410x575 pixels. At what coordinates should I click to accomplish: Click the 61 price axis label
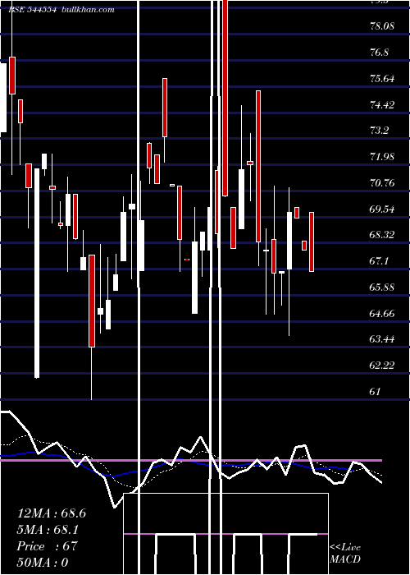pyautogui.click(x=375, y=391)
